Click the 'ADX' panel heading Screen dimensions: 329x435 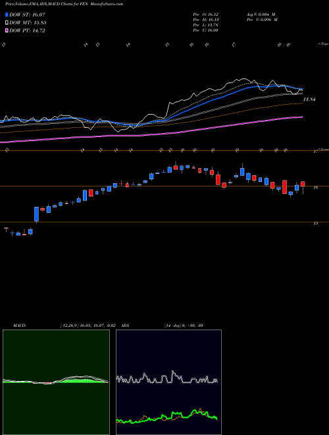tap(126, 326)
